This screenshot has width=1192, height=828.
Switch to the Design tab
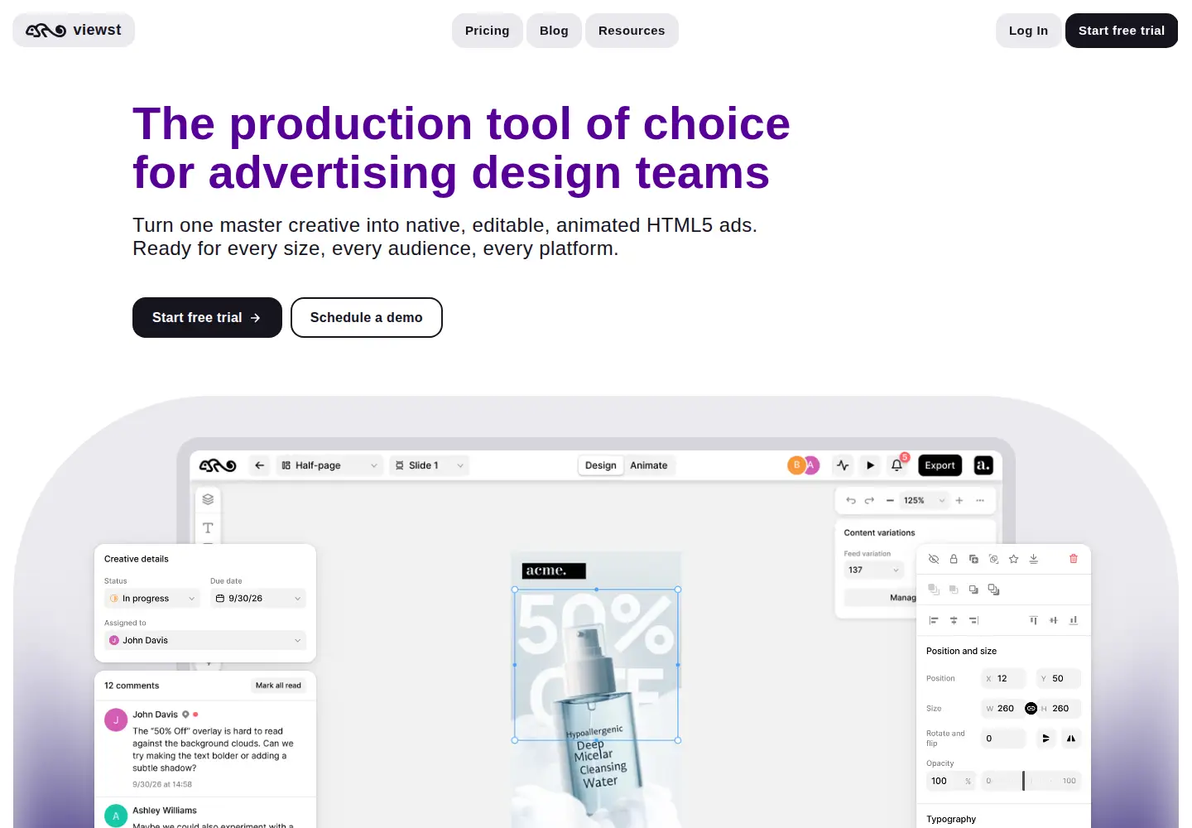pos(601,465)
